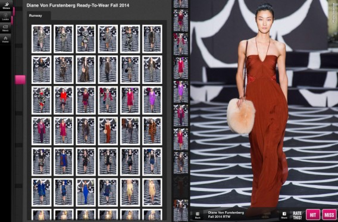Click the Diane Von Furstenberg Ready-To-Wear Fall 2014 title

coord(78,5)
